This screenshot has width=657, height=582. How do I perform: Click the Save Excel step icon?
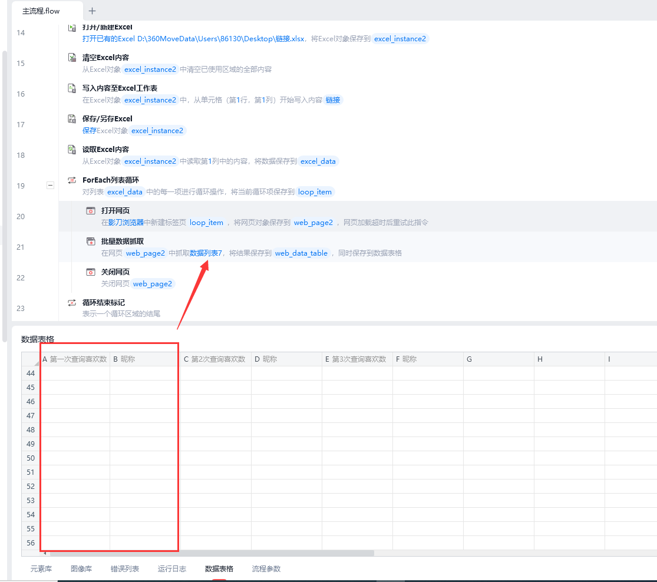click(72, 118)
